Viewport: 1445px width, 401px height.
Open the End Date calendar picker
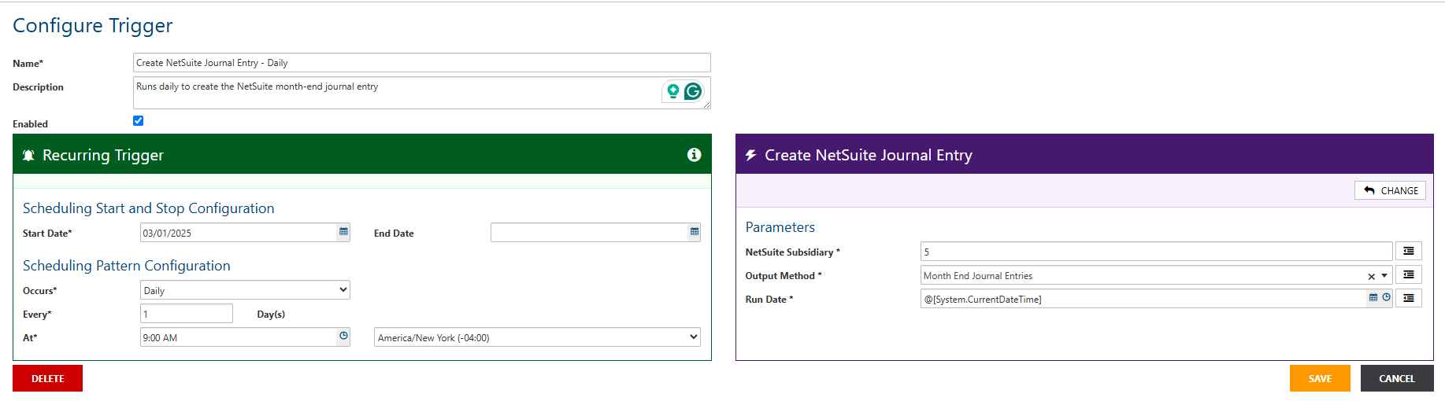695,232
